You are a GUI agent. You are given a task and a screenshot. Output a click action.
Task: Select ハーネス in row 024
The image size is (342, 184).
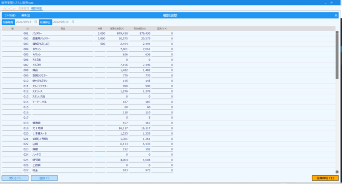pos(63,155)
